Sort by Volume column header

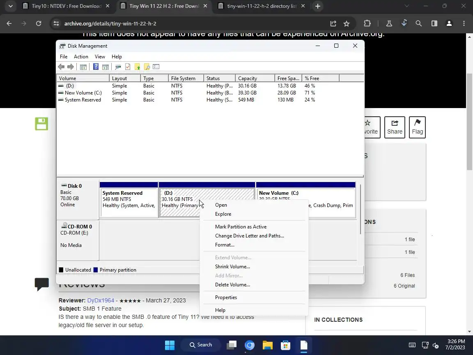point(83,78)
